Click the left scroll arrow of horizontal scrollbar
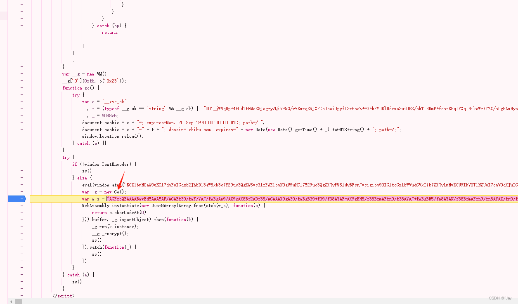Screen dimensions: 518x304 [11, 302]
